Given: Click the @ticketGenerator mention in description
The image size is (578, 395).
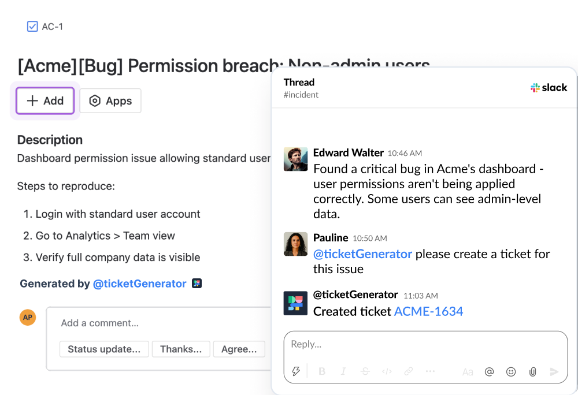Looking at the screenshot, I should point(139,284).
